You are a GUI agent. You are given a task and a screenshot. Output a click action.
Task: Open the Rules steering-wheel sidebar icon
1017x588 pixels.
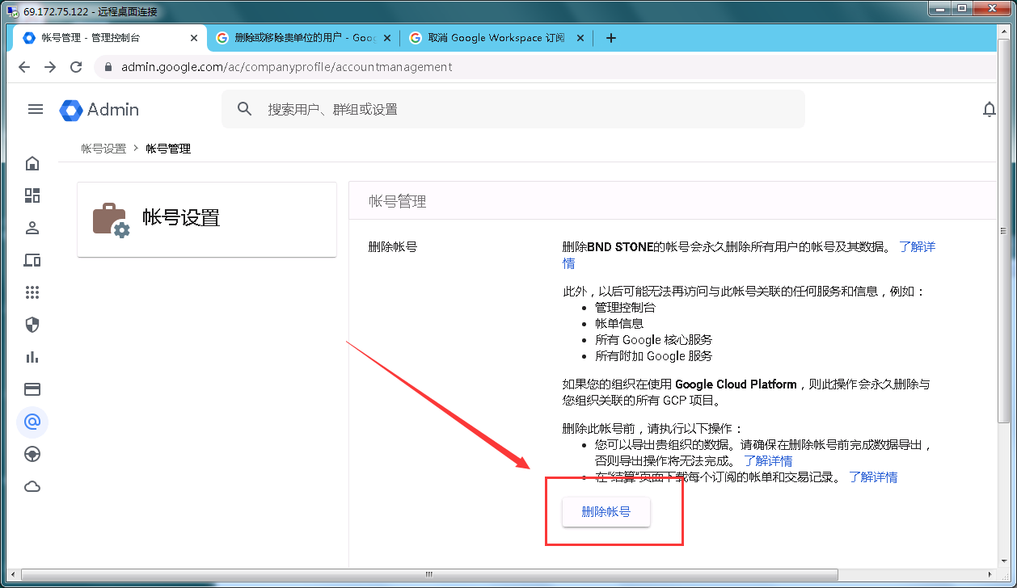tap(32, 454)
